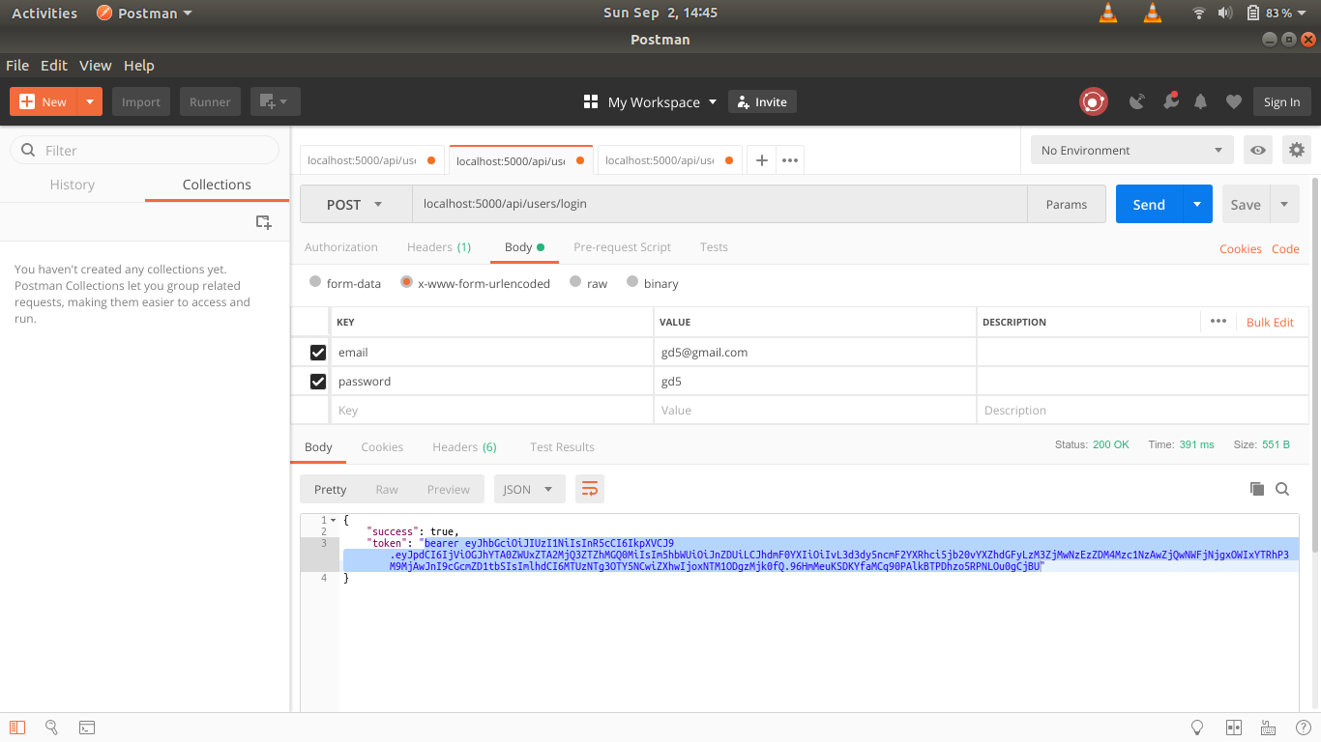Click the Import button
The image size is (1321, 742).
141,101
